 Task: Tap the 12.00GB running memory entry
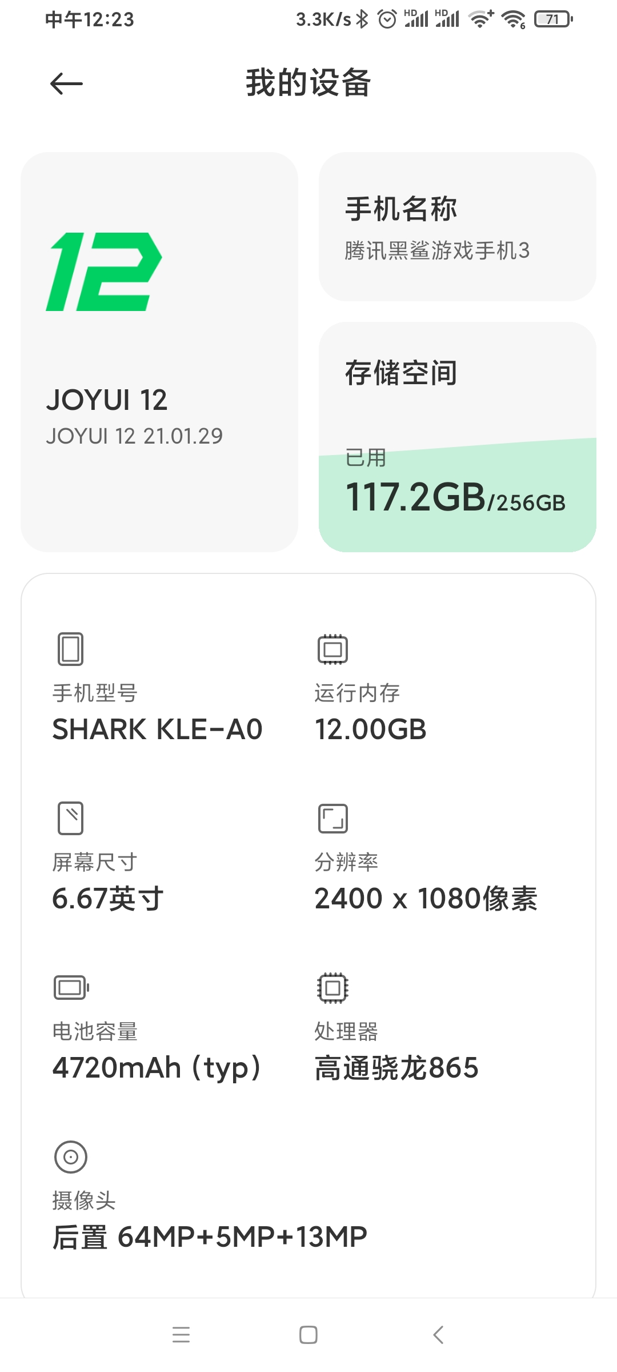point(370,729)
